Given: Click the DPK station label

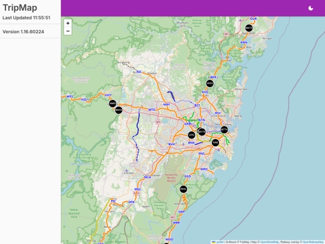Looking at the screenshot, I should [x=131, y=202].
